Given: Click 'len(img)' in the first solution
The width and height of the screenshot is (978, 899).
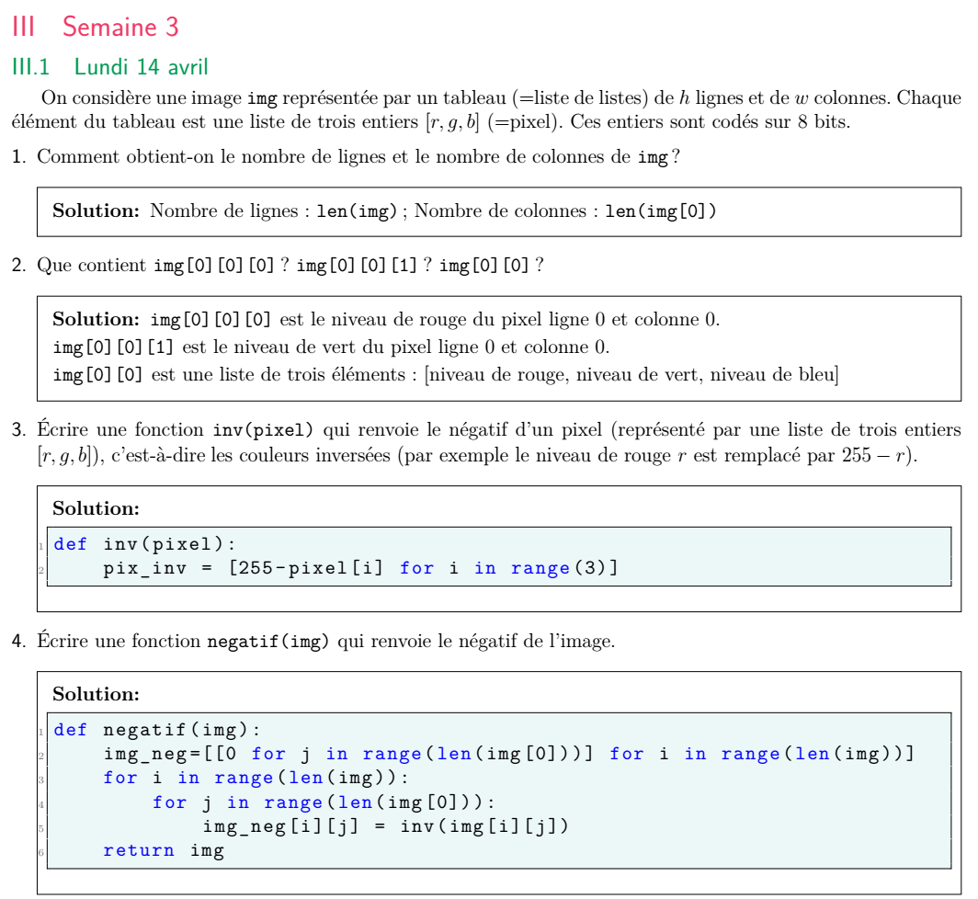Looking at the screenshot, I should click(x=357, y=211).
